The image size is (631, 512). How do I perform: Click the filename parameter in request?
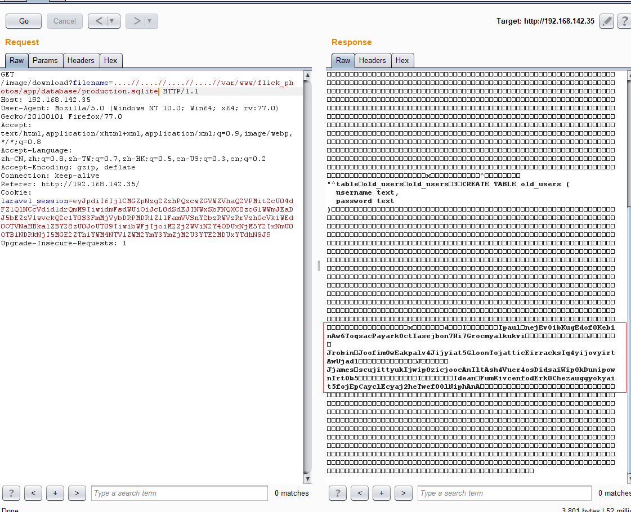click(91, 83)
